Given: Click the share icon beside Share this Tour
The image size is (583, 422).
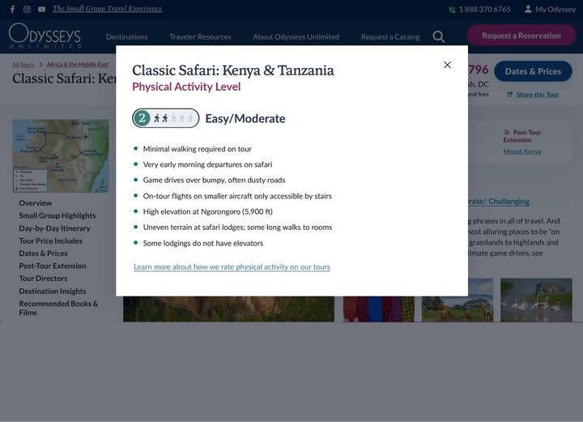Looking at the screenshot, I should [510, 94].
